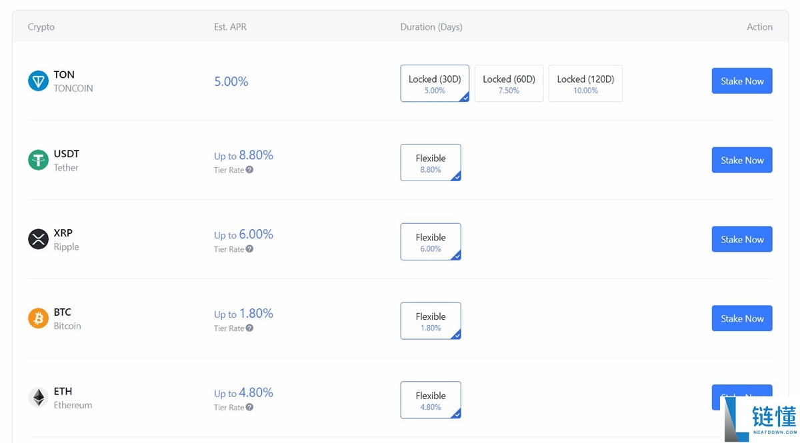Select the Locked (60D) 7.50% duration
Image resolution: width=800 pixels, height=443 pixels.
(x=509, y=83)
